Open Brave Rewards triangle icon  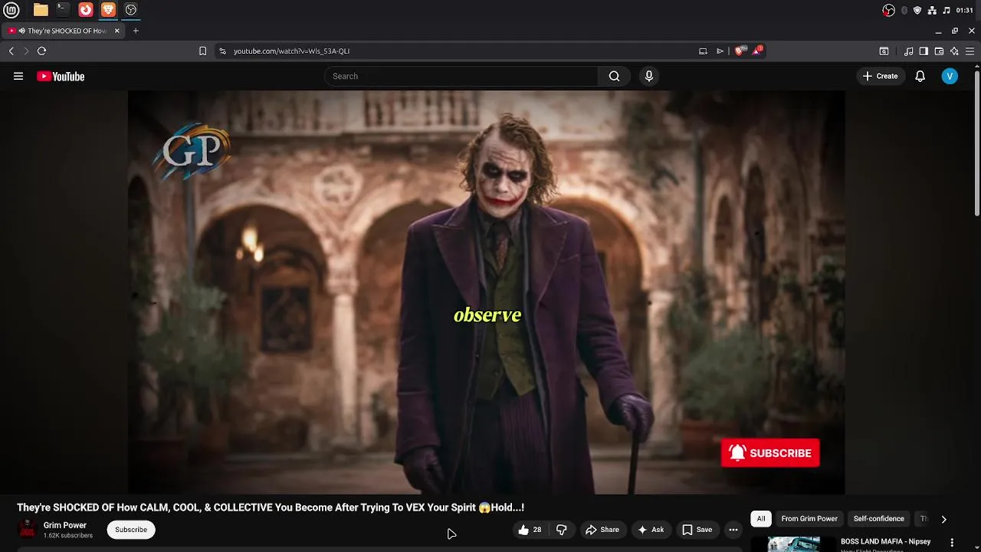757,51
